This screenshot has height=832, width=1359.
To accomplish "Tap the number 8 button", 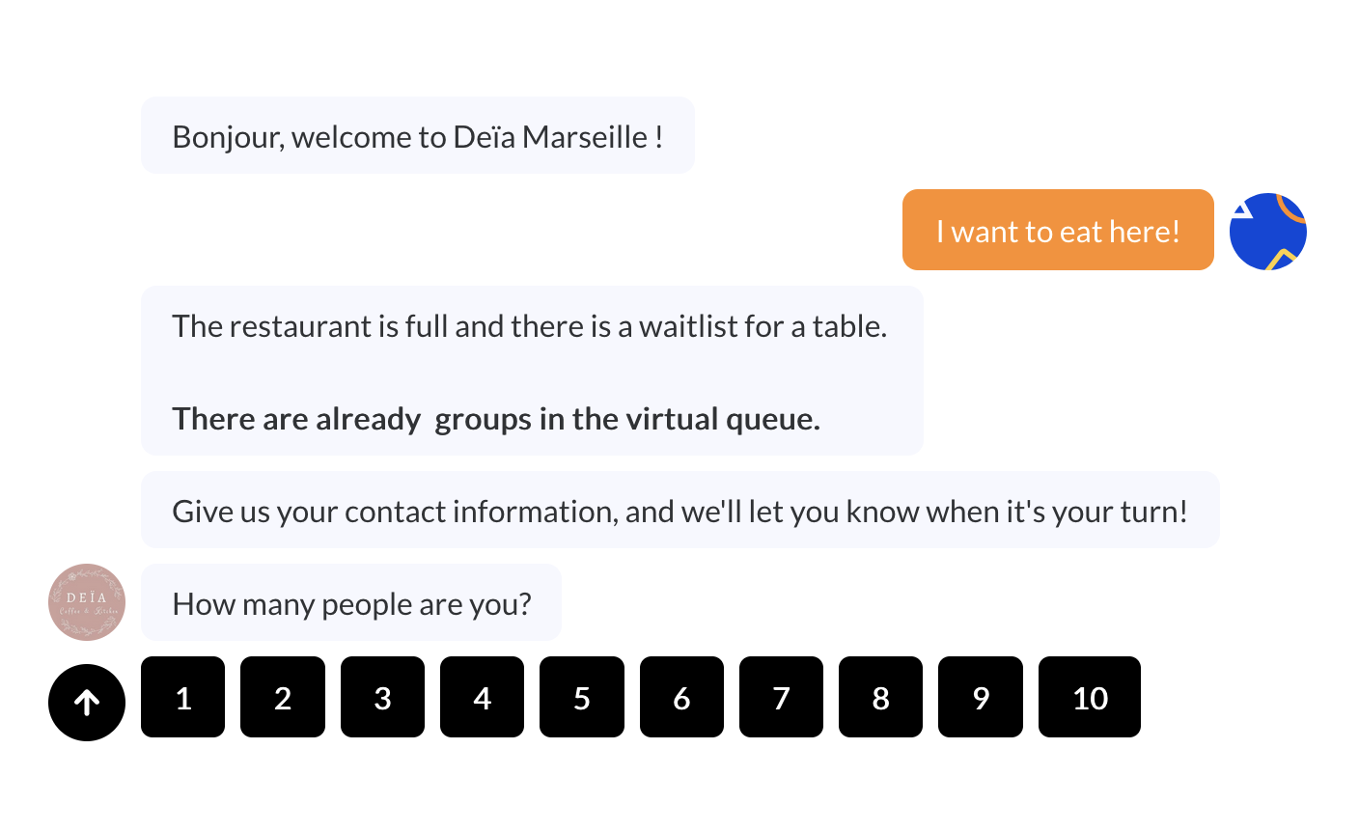I will click(x=881, y=697).
